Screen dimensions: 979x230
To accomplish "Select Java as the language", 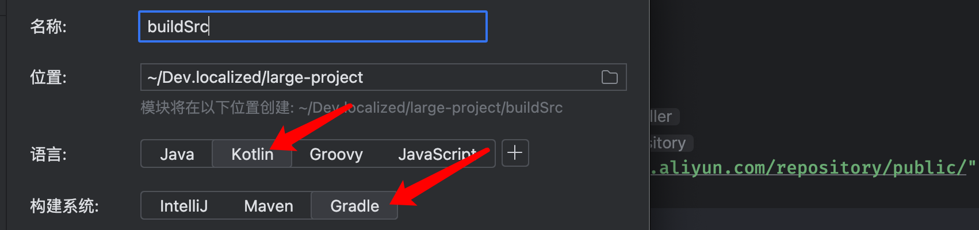I will tap(177, 154).
